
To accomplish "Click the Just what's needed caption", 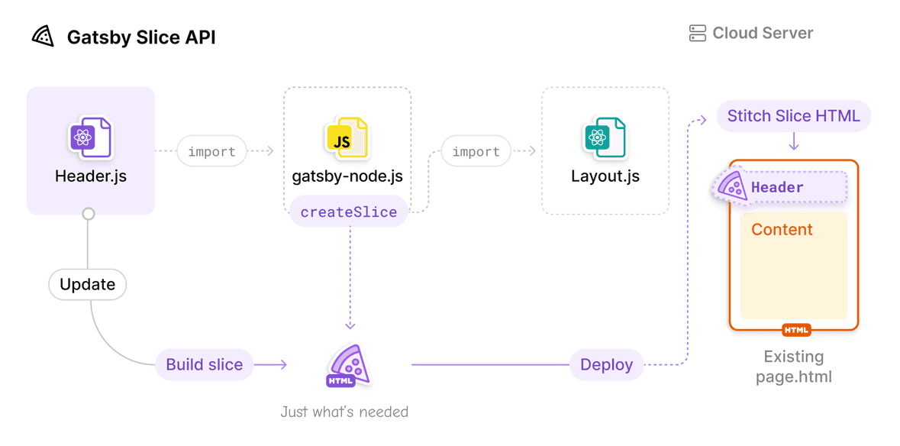I will (344, 412).
